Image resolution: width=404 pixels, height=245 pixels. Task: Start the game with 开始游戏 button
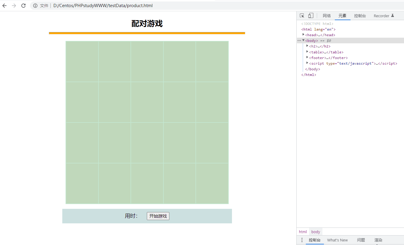(158, 216)
